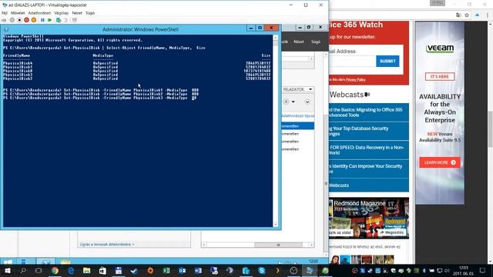Click PowerShell scrollbar up arrow

click(276, 38)
